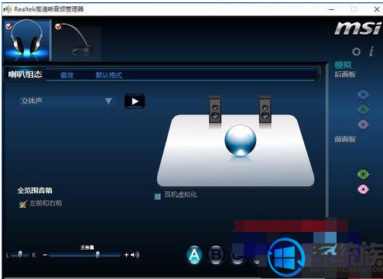This screenshot has width=383, height=279.
Task: Play the speaker test sound button
Action: pyautogui.click(x=135, y=101)
